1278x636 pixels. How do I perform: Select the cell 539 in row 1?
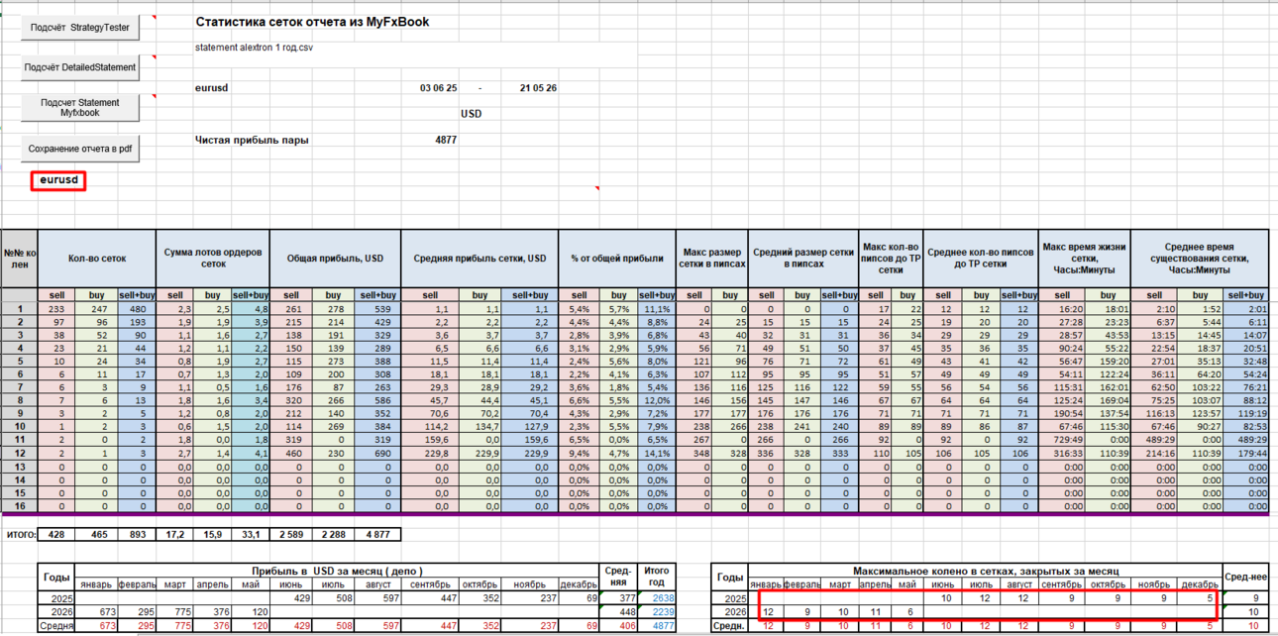coord(376,308)
